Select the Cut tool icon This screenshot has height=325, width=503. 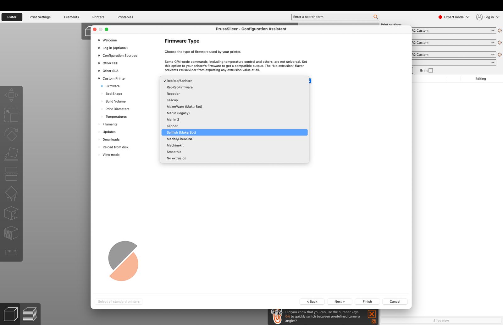[11, 173]
